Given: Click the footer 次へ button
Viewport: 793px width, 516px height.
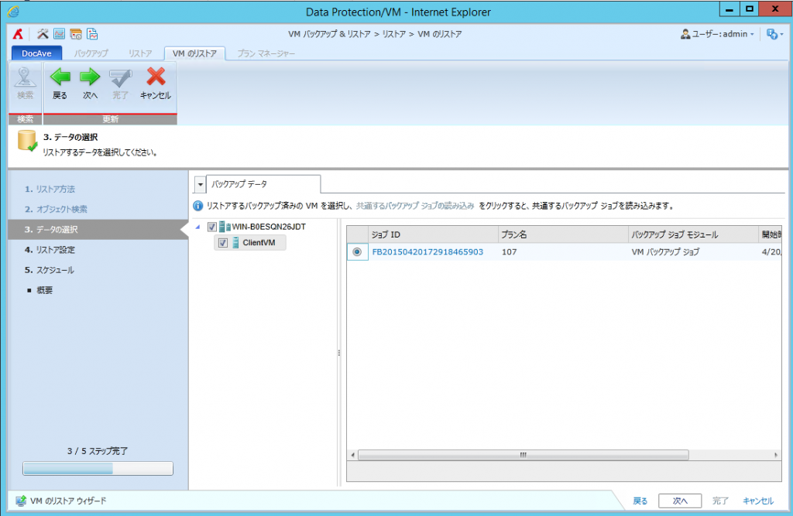Looking at the screenshot, I should point(680,501).
